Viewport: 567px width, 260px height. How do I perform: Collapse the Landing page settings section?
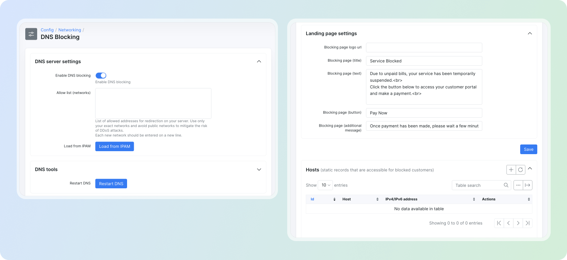[530, 33]
